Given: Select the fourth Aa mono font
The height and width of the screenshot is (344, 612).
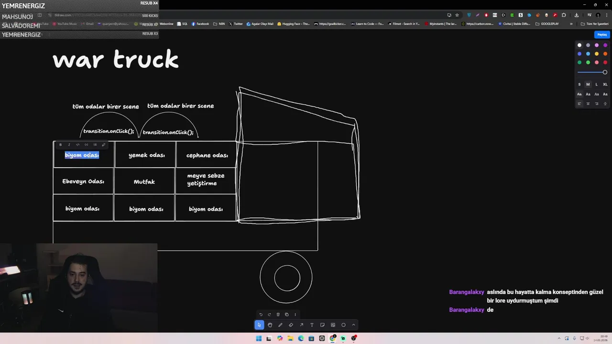Looking at the screenshot, I should (x=605, y=94).
